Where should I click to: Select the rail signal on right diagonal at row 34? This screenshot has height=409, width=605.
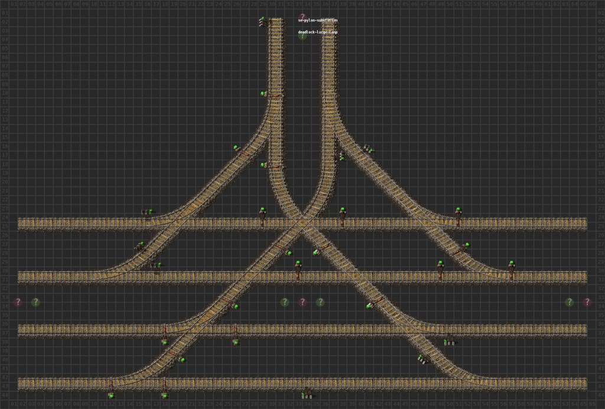370,306
